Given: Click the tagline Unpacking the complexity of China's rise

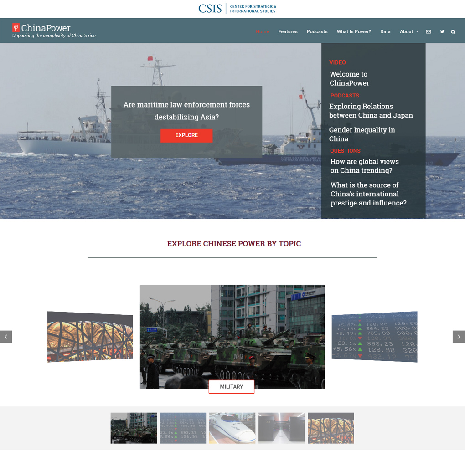Looking at the screenshot, I should point(54,36).
